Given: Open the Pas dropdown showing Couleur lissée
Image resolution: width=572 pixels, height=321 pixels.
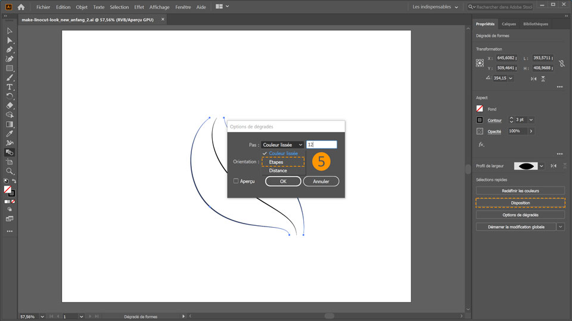Looking at the screenshot, I should pyautogui.click(x=282, y=145).
